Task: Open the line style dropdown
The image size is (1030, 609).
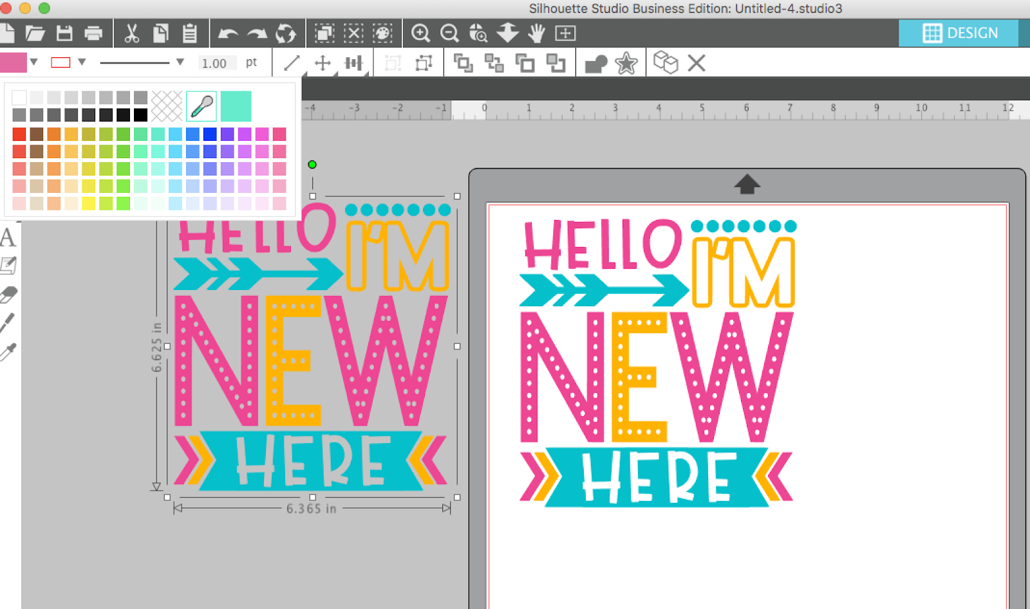Action: tap(138, 62)
